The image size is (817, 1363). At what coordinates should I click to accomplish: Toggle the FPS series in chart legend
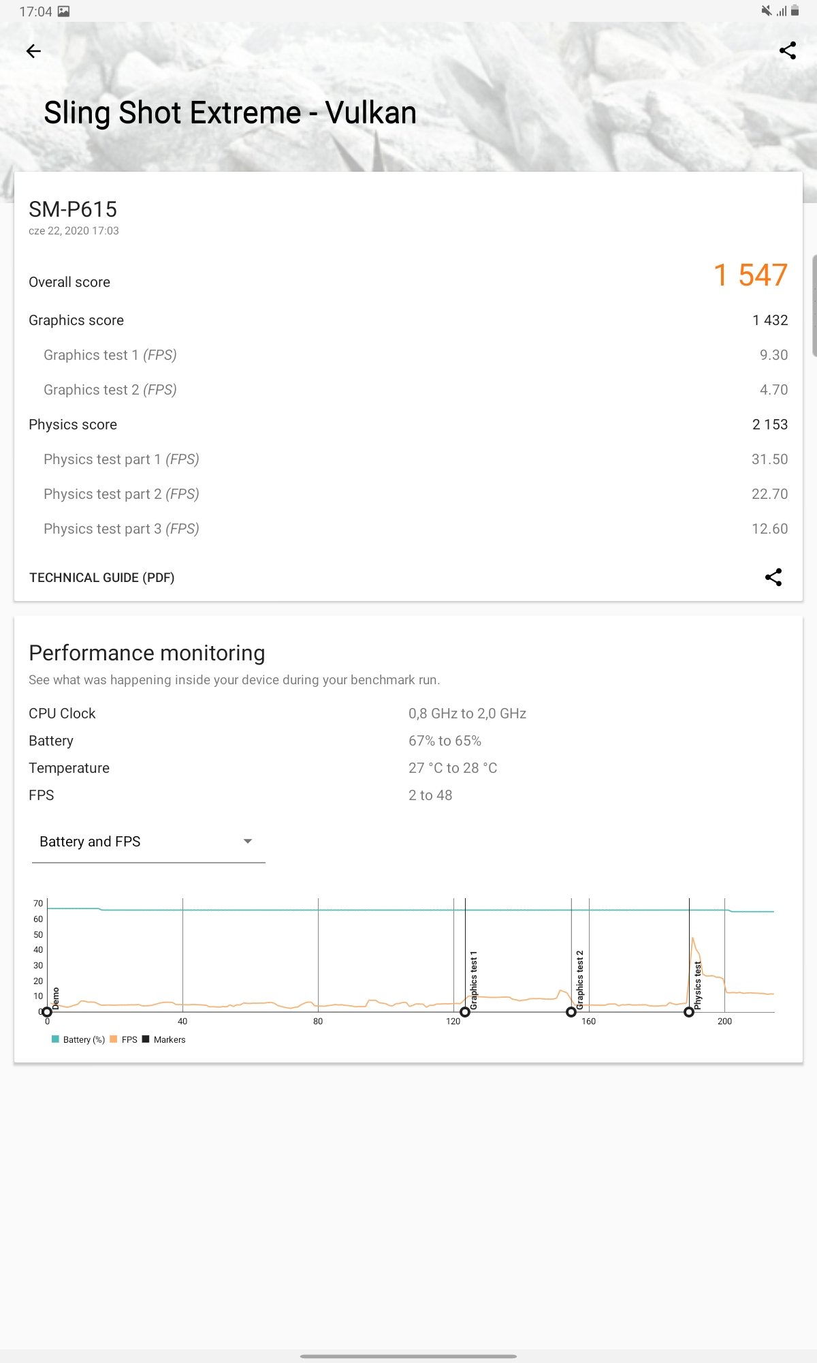pyautogui.click(x=124, y=1039)
